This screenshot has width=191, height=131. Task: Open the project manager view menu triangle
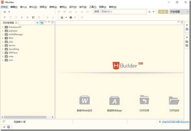click(x=46, y=22)
